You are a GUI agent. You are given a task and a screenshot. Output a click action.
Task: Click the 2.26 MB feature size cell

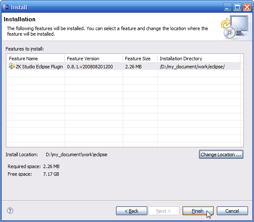tap(133, 67)
